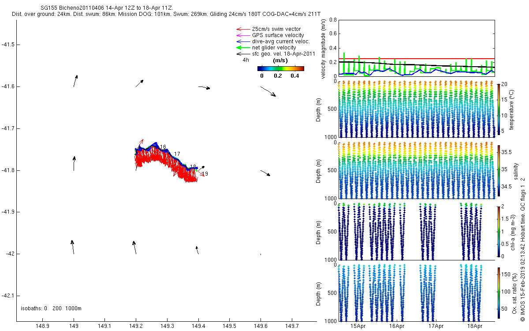Click the '4h' label near the legend
This screenshot has height=331, width=529.
point(246,60)
